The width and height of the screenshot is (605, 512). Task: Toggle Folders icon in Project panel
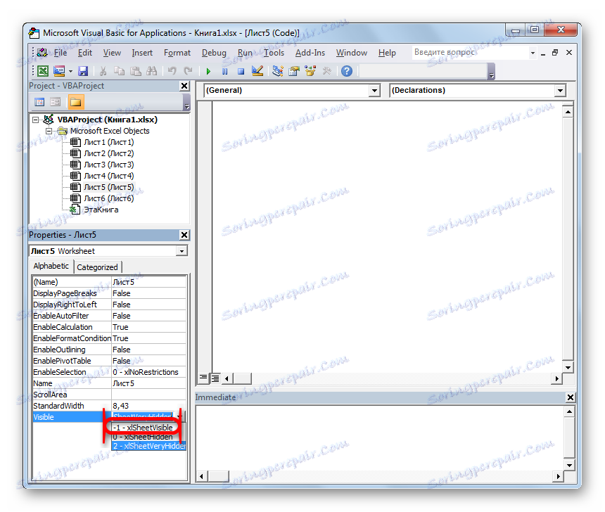[76, 102]
